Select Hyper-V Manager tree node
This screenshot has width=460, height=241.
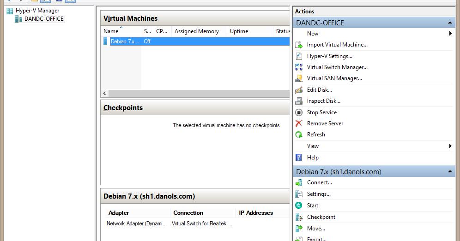[37, 11]
